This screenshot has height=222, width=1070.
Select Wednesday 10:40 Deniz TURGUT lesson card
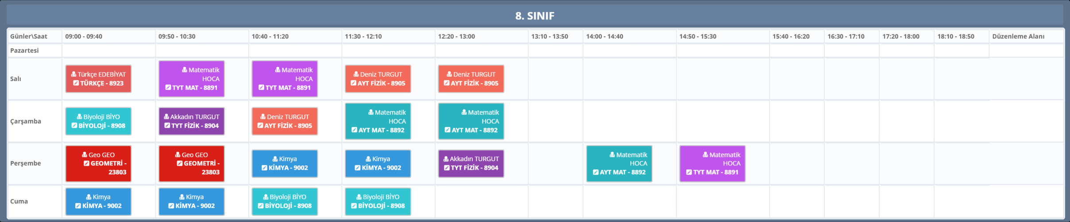284,121
